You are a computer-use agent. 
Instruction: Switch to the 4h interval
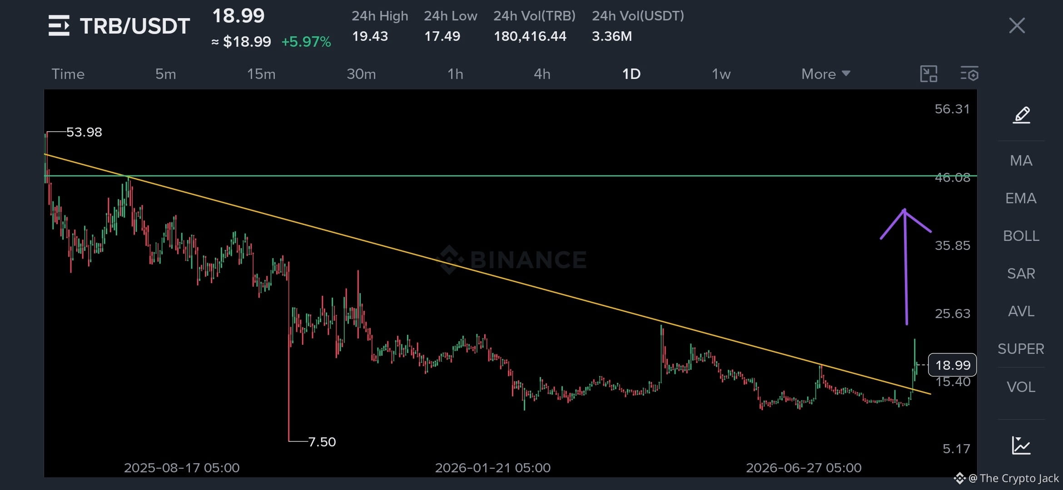542,74
